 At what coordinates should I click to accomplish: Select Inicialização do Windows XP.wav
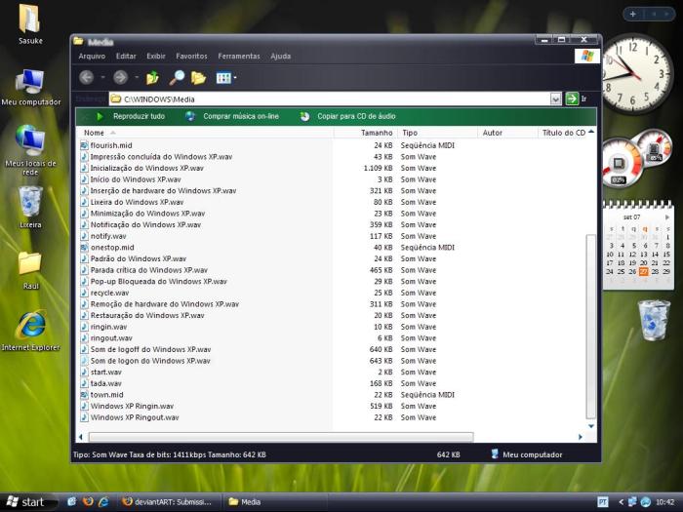tap(142, 168)
